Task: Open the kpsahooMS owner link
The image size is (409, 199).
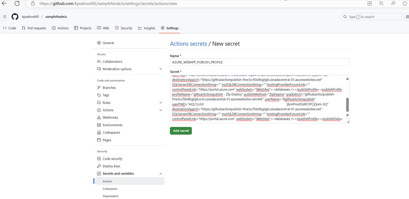Action: [x=30, y=17]
